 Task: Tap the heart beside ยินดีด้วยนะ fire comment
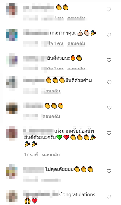click(x=109, y=60)
